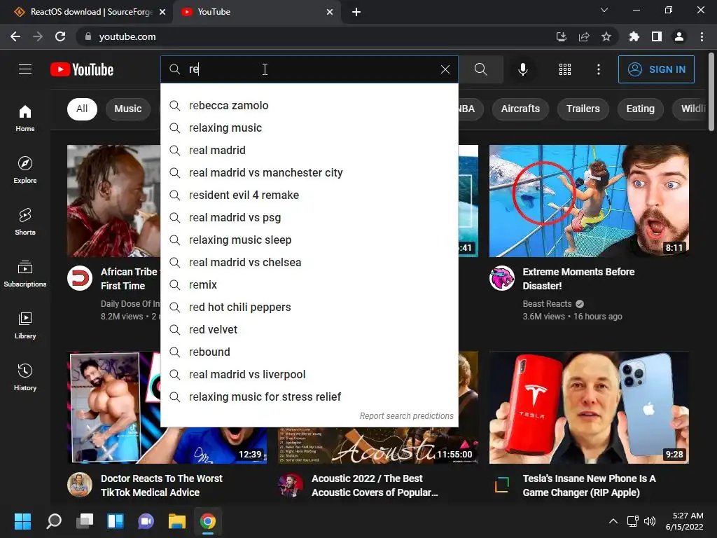Install YouTube app from address bar
Image resolution: width=717 pixels, height=538 pixels.
(x=561, y=36)
